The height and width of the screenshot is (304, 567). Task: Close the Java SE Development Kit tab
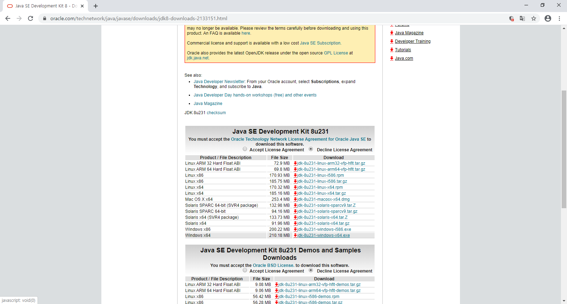[x=82, y=6]
